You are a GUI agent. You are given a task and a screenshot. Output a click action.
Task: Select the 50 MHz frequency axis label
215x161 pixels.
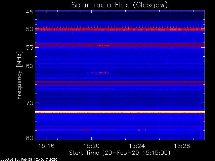pos(30,29)
